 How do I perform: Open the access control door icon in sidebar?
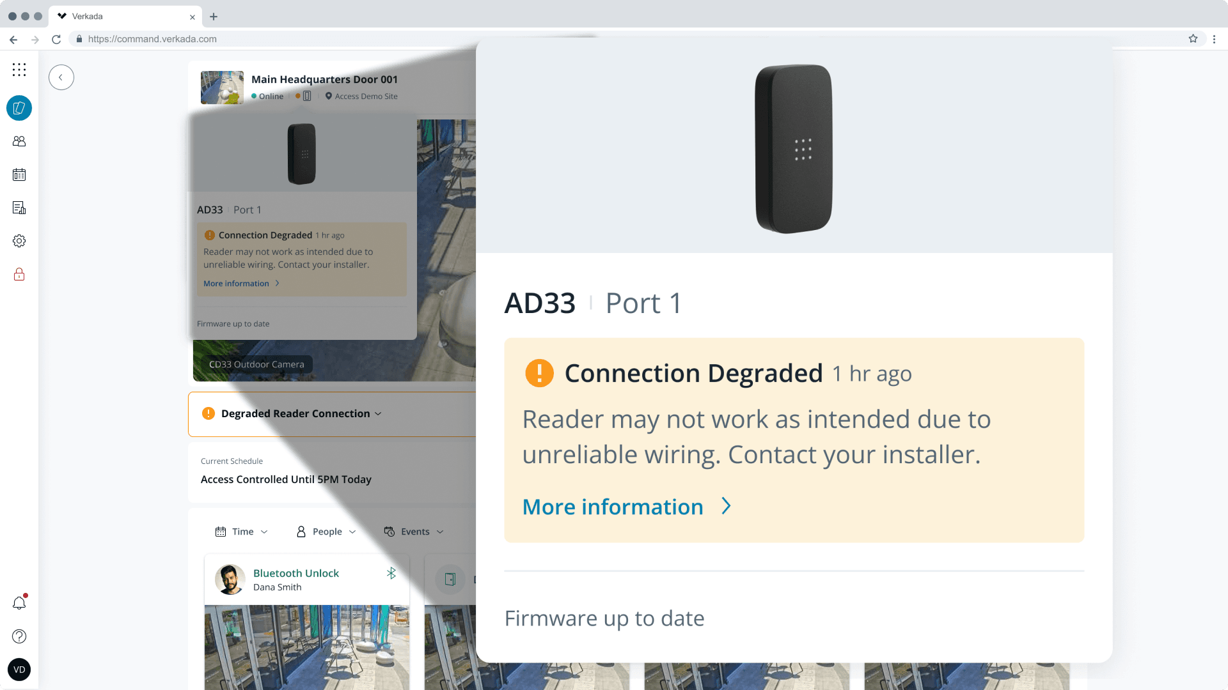pos(19,108)
